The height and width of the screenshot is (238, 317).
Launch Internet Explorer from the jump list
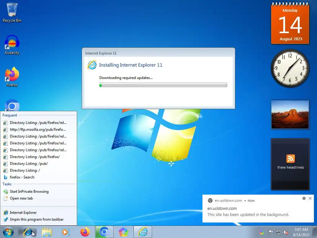coord(38,213)
